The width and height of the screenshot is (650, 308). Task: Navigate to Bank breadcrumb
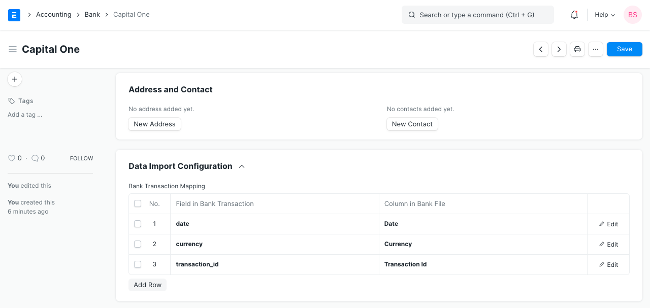pos(92,15)
